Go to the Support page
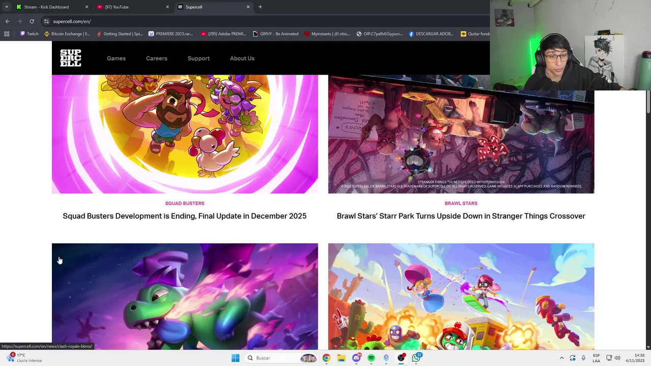This screenshot has height=366, width=651. (x=198, y=58)
